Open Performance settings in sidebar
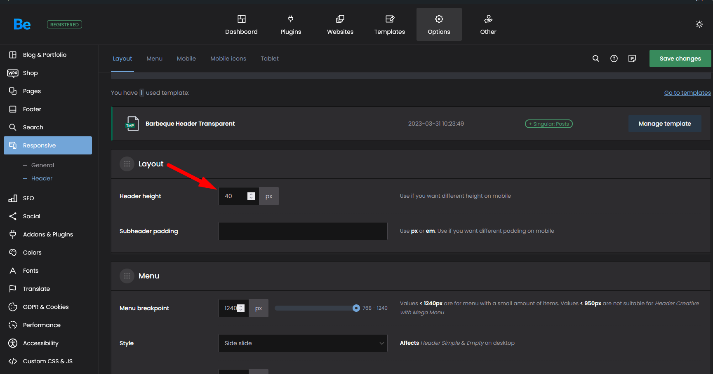Screen dimensions: 713x374 click(x=48, y=325)
